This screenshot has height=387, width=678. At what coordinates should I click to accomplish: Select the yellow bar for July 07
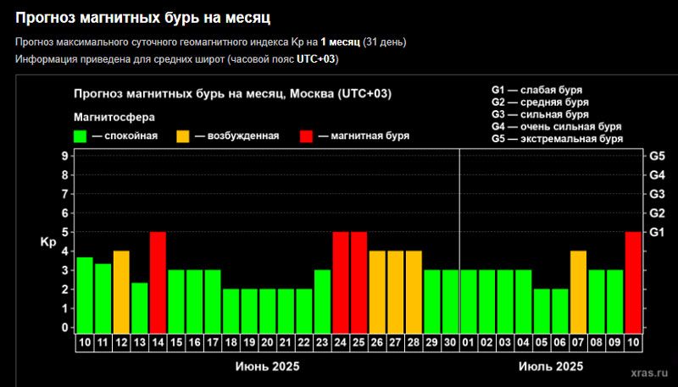578,290
